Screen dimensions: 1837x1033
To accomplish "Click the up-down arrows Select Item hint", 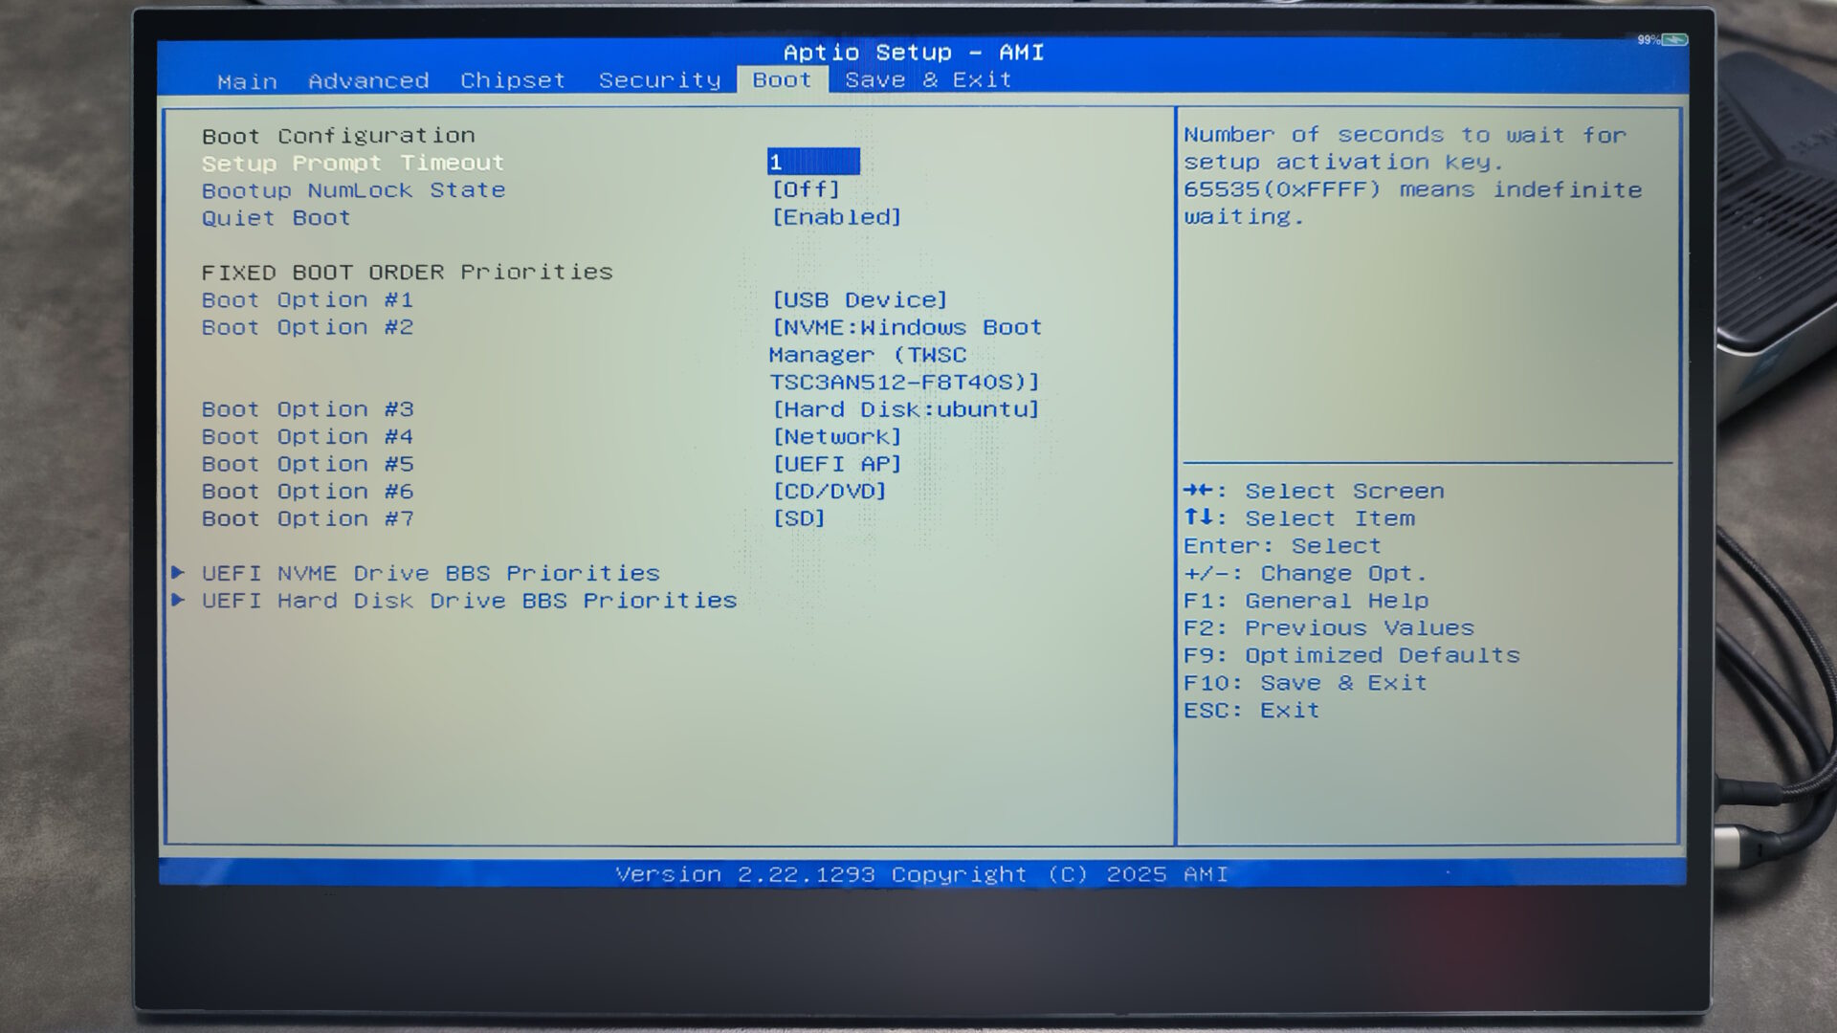I will pyautogui.click(x=1198, y=517).
